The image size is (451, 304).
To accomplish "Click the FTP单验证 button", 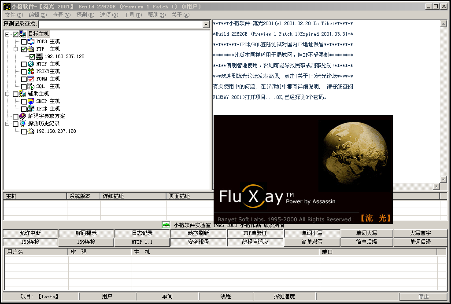I will pos(255,233).
